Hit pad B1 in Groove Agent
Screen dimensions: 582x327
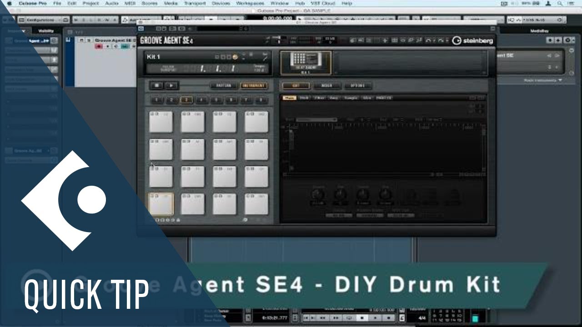point(256,149)
